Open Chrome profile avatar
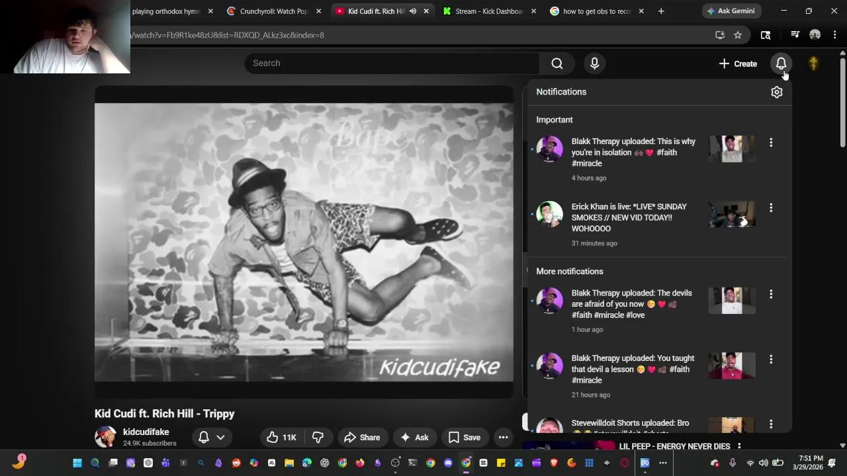 (815, 35)
